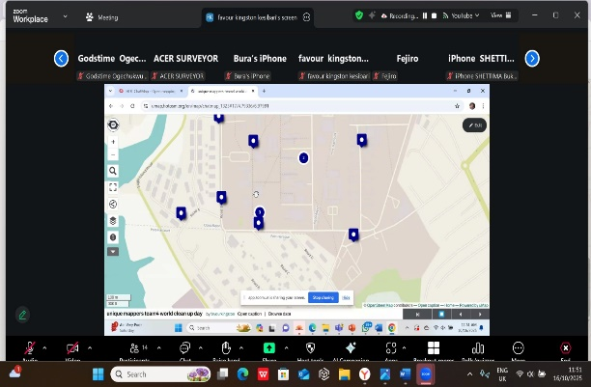
Task: Expand the Zoom Workplace dropdown chevron
Action: coord(65,16)
